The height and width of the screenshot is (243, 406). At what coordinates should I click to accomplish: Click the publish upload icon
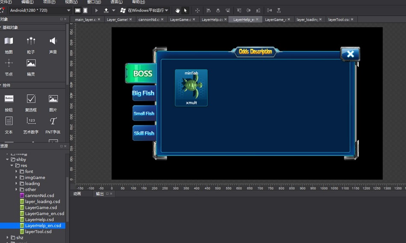click(106, 10)
